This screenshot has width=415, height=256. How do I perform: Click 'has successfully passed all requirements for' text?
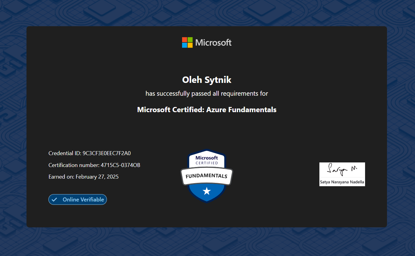click(207, 94)
